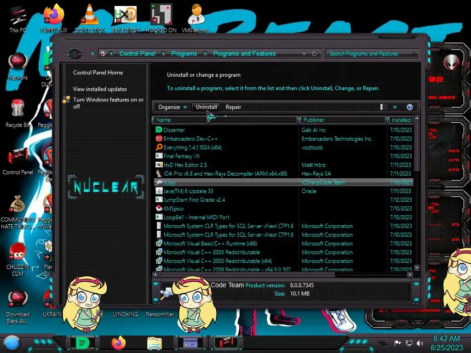471x353 pixels.
Task: Open the VMOTechnic doctor icon shortcut
Action: (x=196, y=18)
